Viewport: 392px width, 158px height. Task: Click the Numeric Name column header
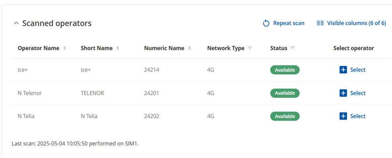coord(164,48)
